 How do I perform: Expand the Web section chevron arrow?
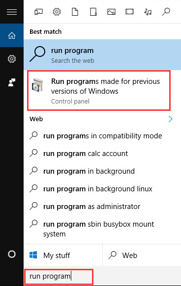coord(170,119)
